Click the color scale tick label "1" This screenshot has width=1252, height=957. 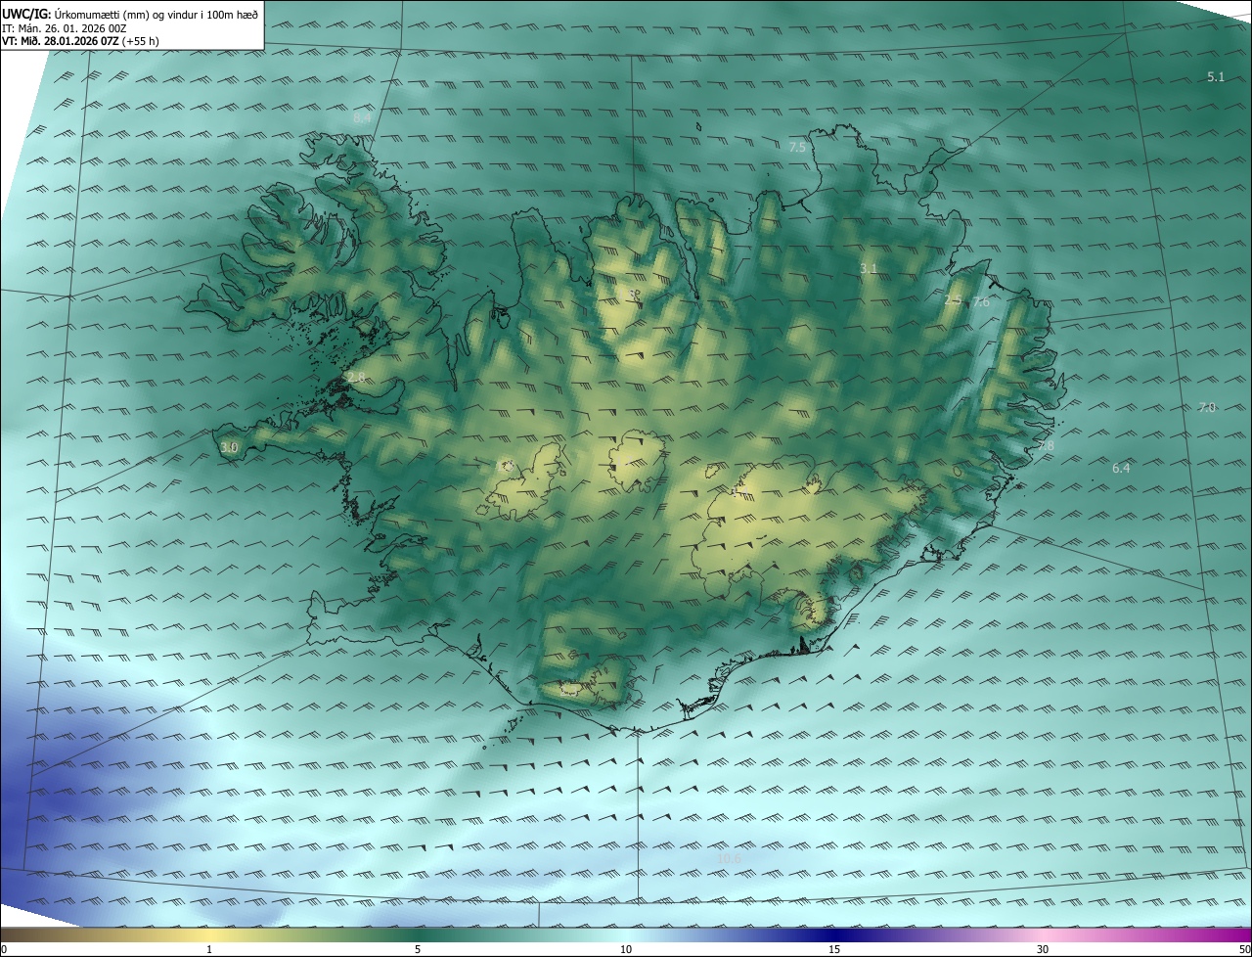point(209,949)
